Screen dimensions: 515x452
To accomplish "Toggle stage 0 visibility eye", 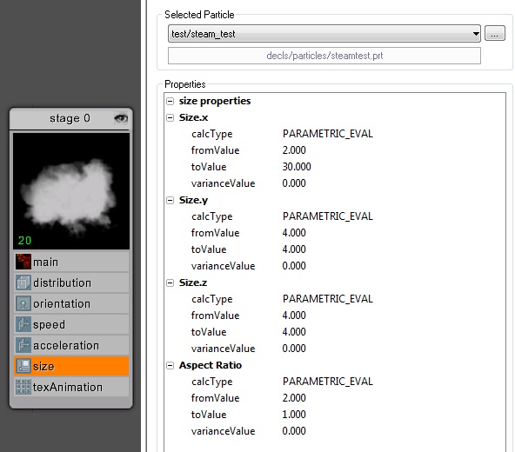I will tap(121, 118).
